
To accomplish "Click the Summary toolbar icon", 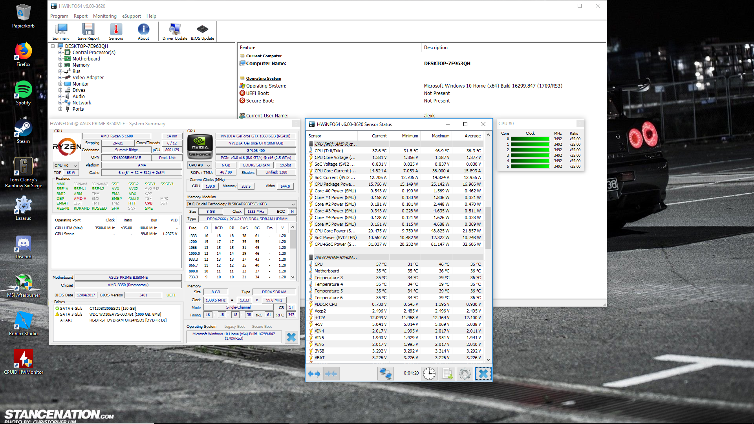I will click(x=61, y=31).
